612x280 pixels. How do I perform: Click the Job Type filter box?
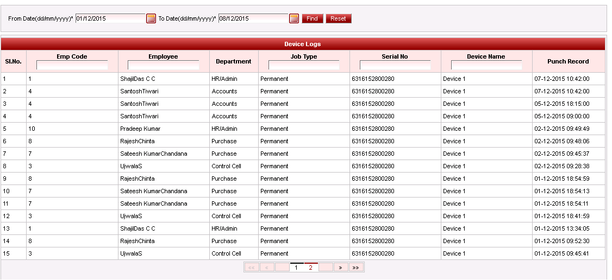(304, 66)
